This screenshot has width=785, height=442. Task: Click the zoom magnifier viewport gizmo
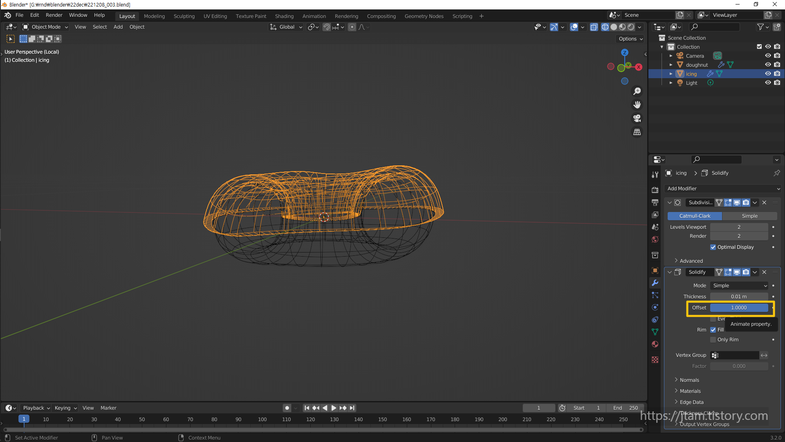click(637, 91)
